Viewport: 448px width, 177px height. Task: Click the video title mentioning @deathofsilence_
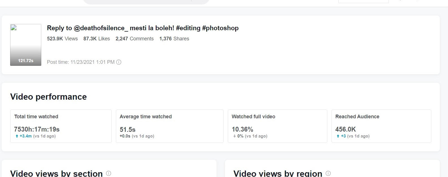coord(143,28)
